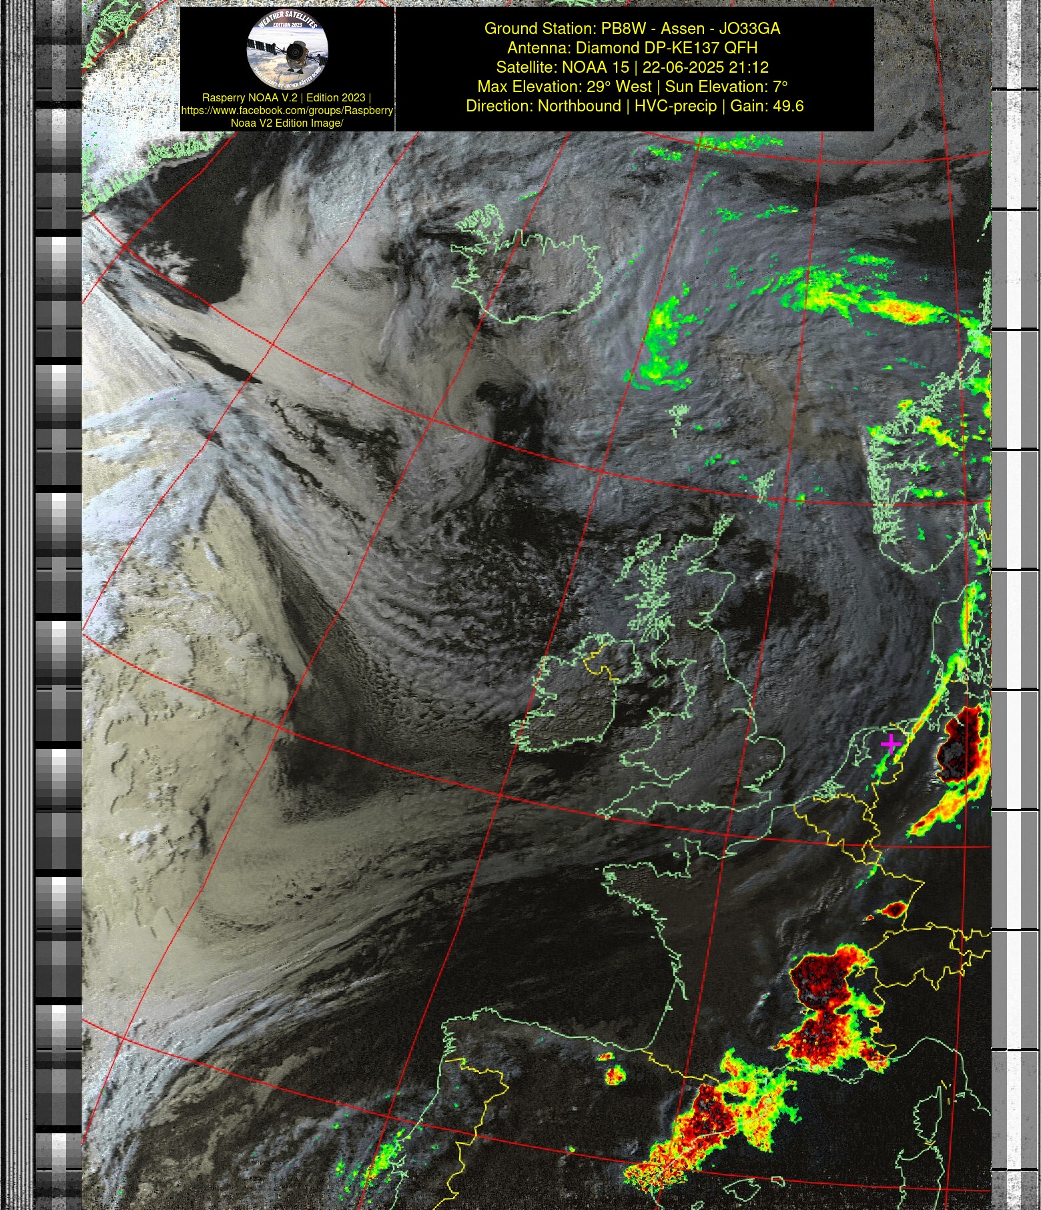
Task: Click the 'Antenna: Diamond DP-KE137 QFH' line
Action: tap(632, 48)
